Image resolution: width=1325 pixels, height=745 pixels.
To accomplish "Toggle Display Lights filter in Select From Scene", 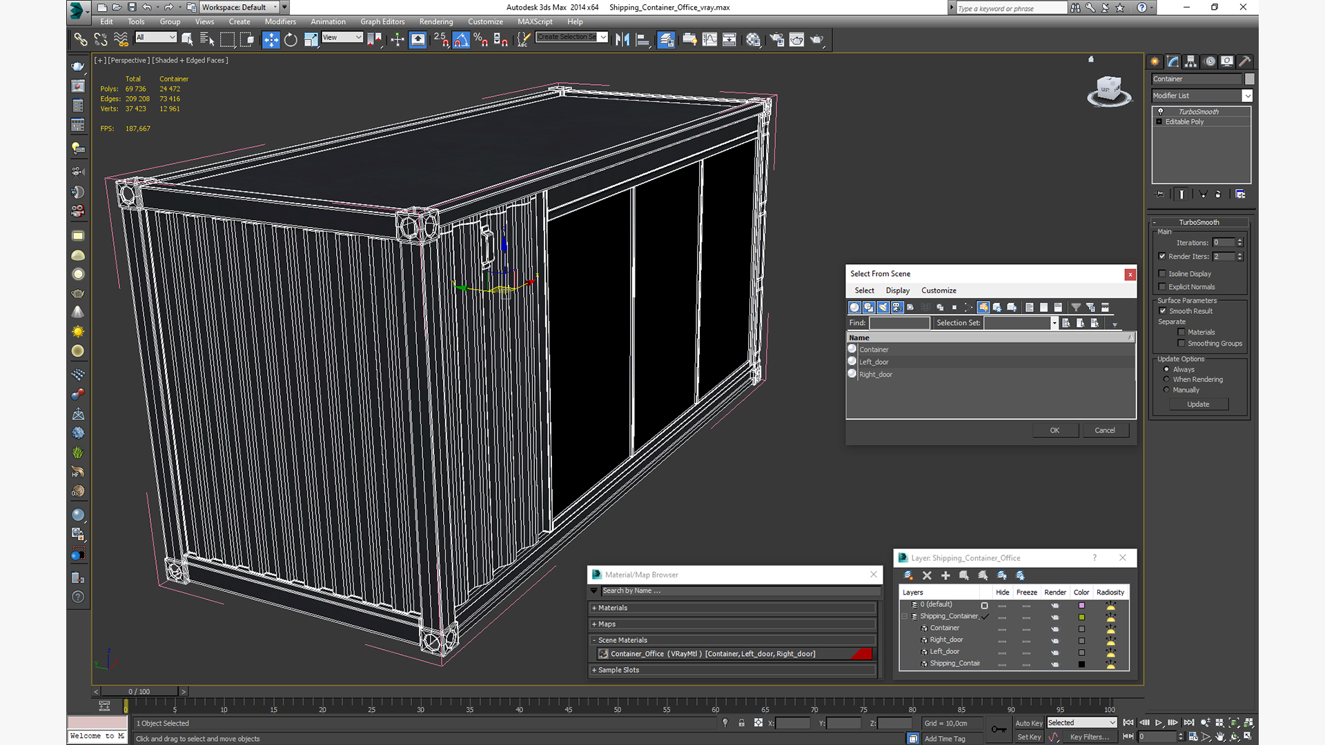I will [x=883, y=308].
